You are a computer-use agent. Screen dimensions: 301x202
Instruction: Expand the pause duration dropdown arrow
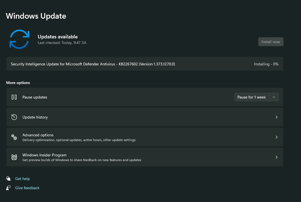point(274,97)
